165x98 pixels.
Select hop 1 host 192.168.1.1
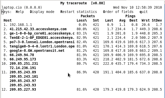coord(21,25)
